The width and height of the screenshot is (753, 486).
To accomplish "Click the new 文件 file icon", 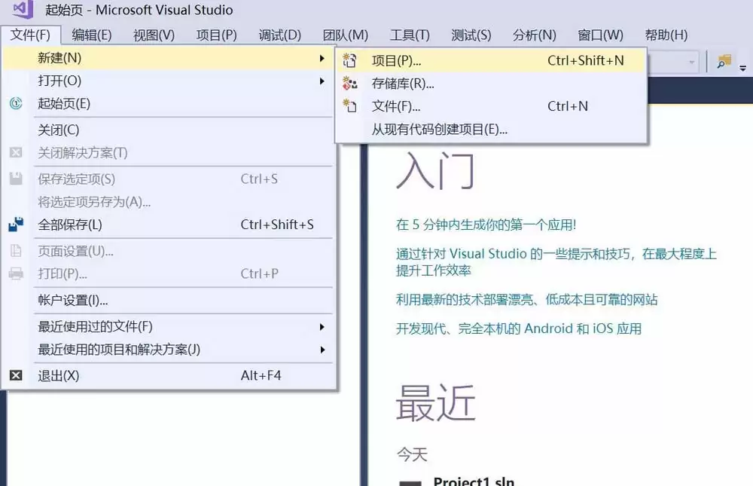I will pos(349,106).
